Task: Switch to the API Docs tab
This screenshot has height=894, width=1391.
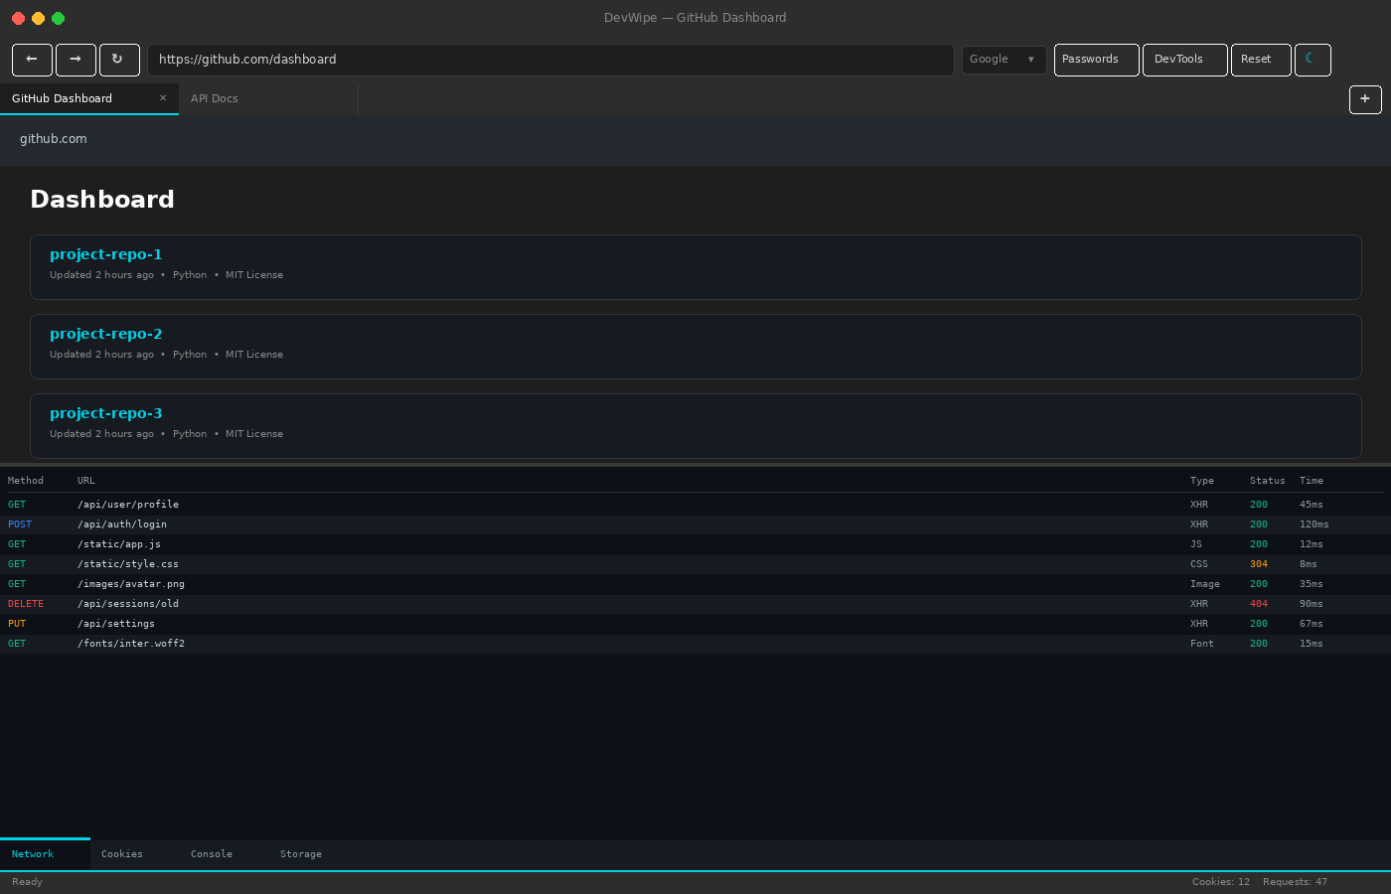Action: tap(214, 98)
